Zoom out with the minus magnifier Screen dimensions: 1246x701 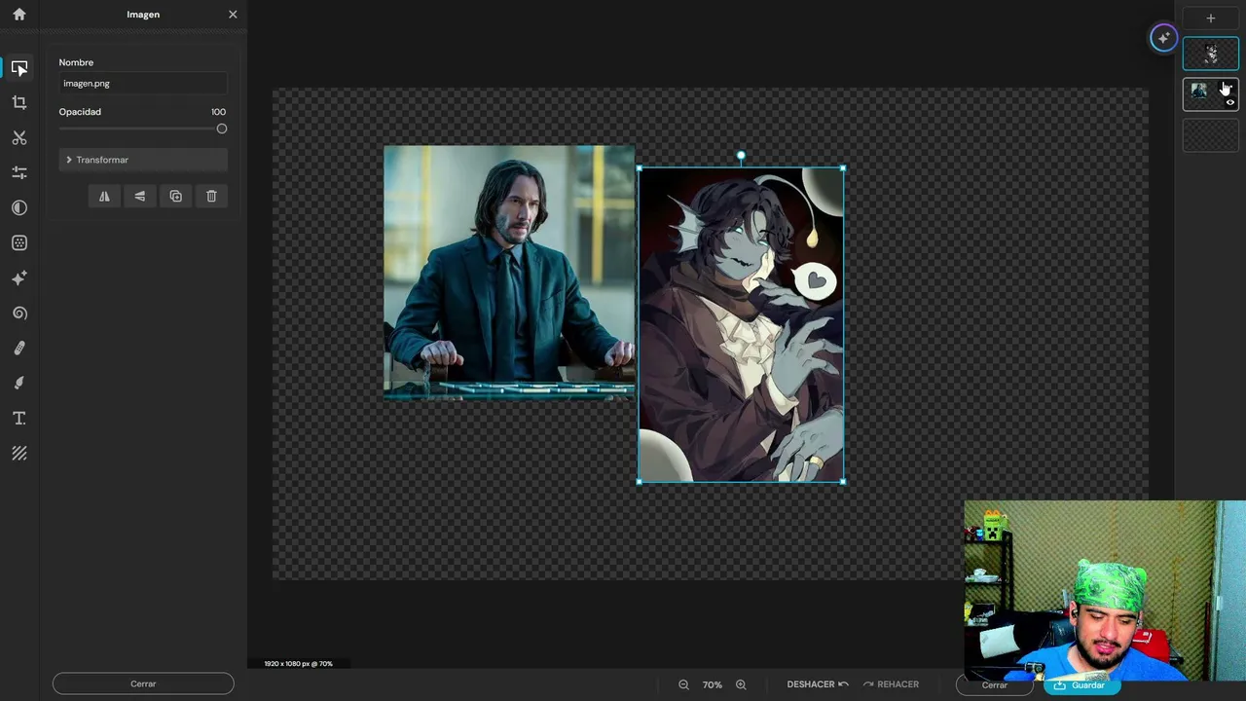point(683,684)
